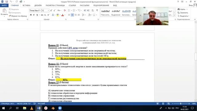Open borders button

[x=94, y=15]
